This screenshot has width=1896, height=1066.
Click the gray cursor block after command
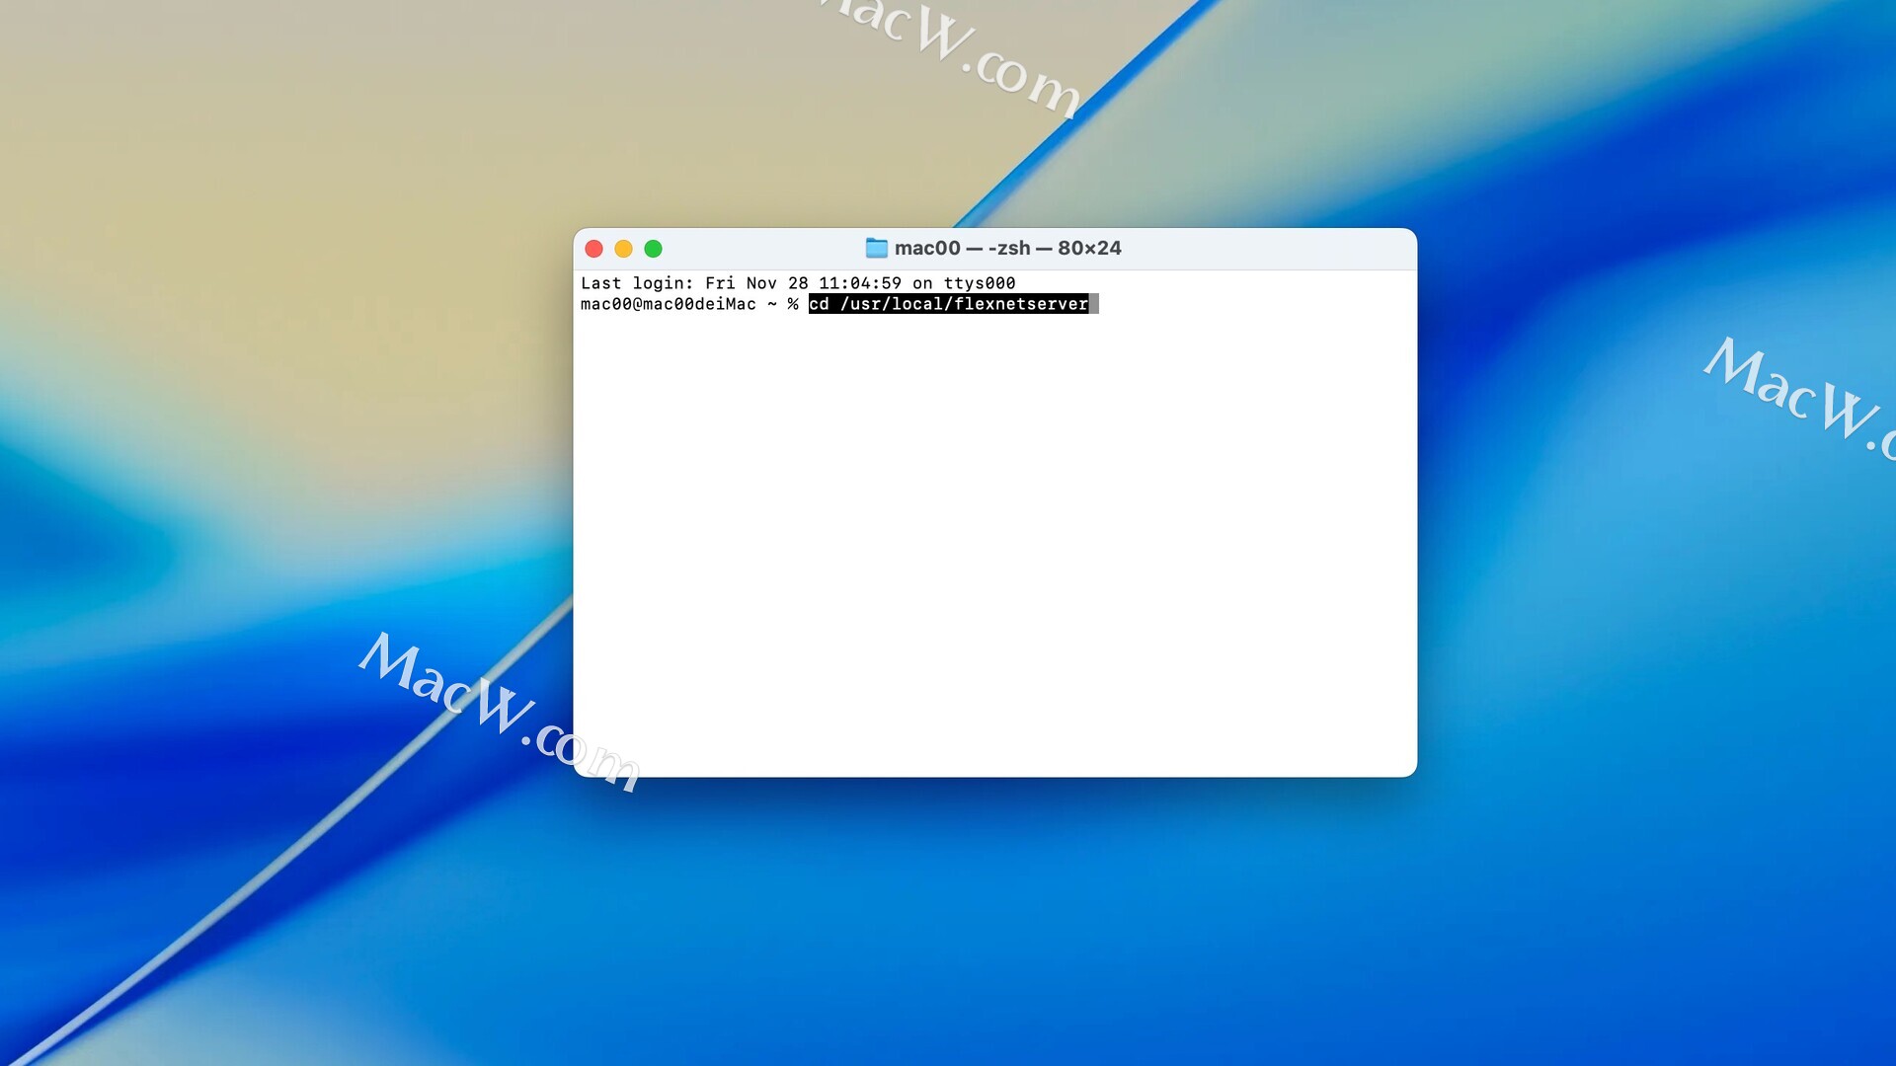(1094, 305)
